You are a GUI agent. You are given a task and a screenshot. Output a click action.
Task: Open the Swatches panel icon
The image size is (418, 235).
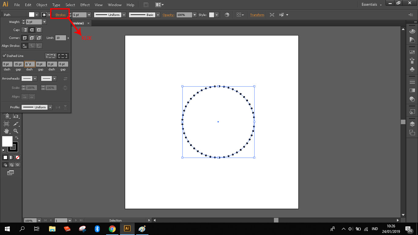[412, 52]
